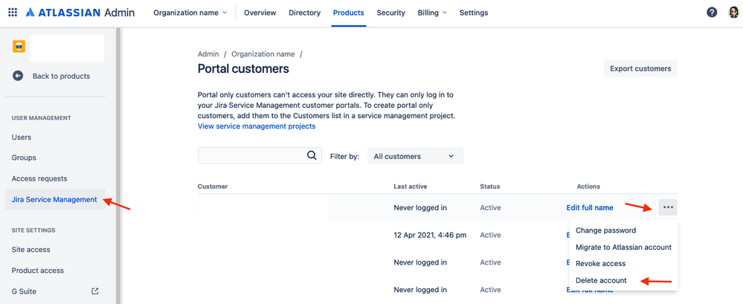Viewport: 743px width, 304px height.
Task: Click the search magnifier icon
Action: click(312, 155)
